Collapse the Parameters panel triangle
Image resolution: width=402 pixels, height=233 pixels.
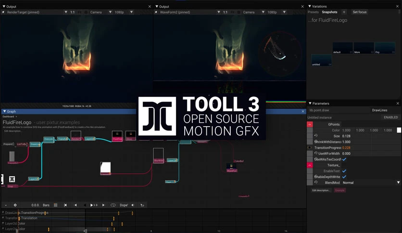(310, 104)
